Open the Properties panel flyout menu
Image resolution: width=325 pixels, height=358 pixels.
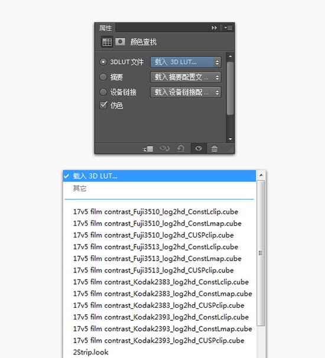[228, 28]
